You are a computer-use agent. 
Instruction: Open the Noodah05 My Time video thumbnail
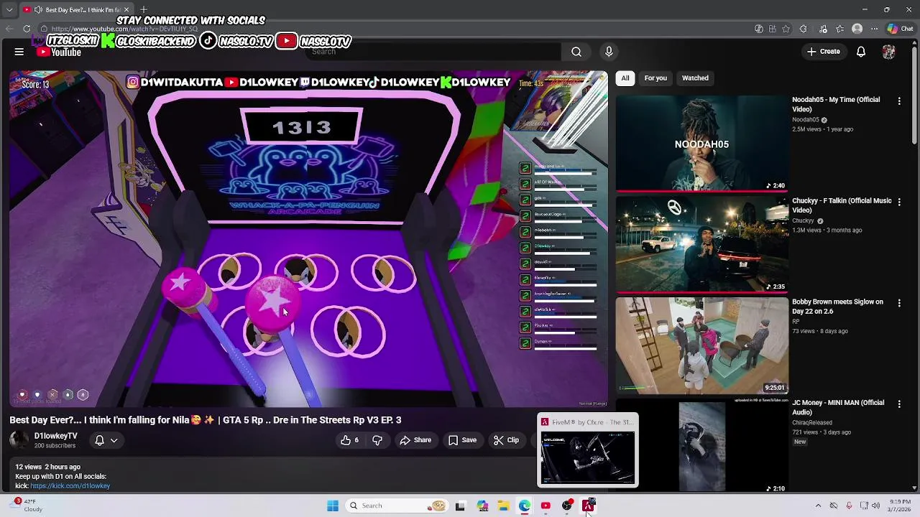click(702, 144)
